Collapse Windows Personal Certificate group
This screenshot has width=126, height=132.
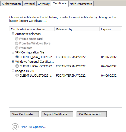pyautogui.click(x=13, y=62)
